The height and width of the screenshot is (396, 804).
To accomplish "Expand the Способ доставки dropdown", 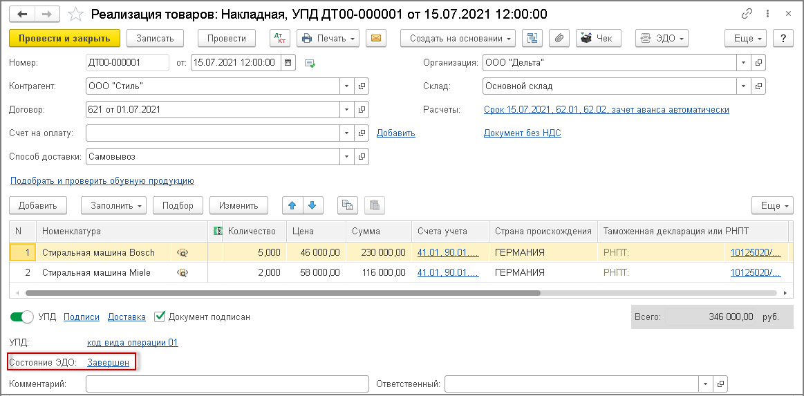I will pos(348,157).
